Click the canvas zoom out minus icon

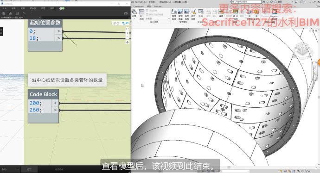(x=128, y=37)
